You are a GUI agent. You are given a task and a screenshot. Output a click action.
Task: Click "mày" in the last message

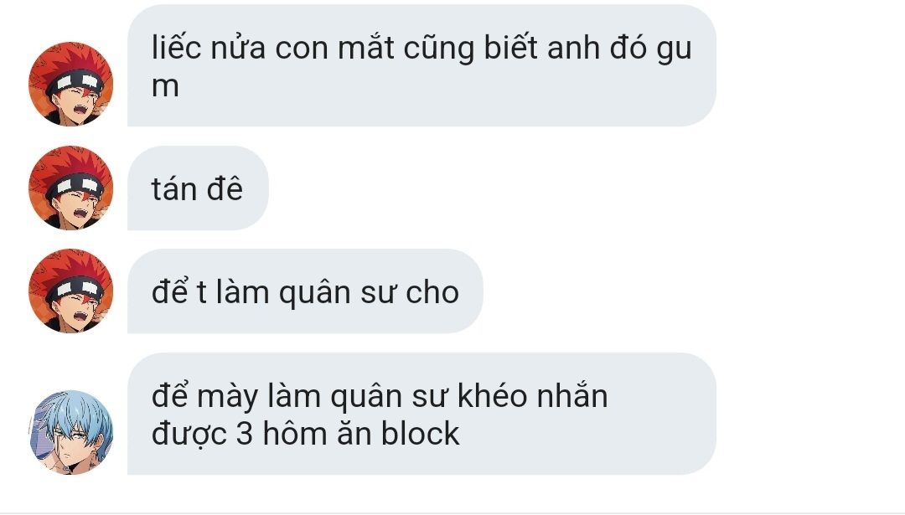pyautogui.click(x=227, y=398)
